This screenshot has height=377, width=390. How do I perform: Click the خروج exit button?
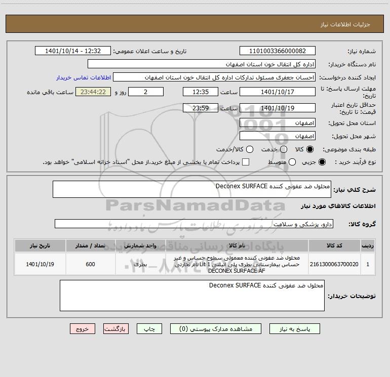[x=83, y=329]
